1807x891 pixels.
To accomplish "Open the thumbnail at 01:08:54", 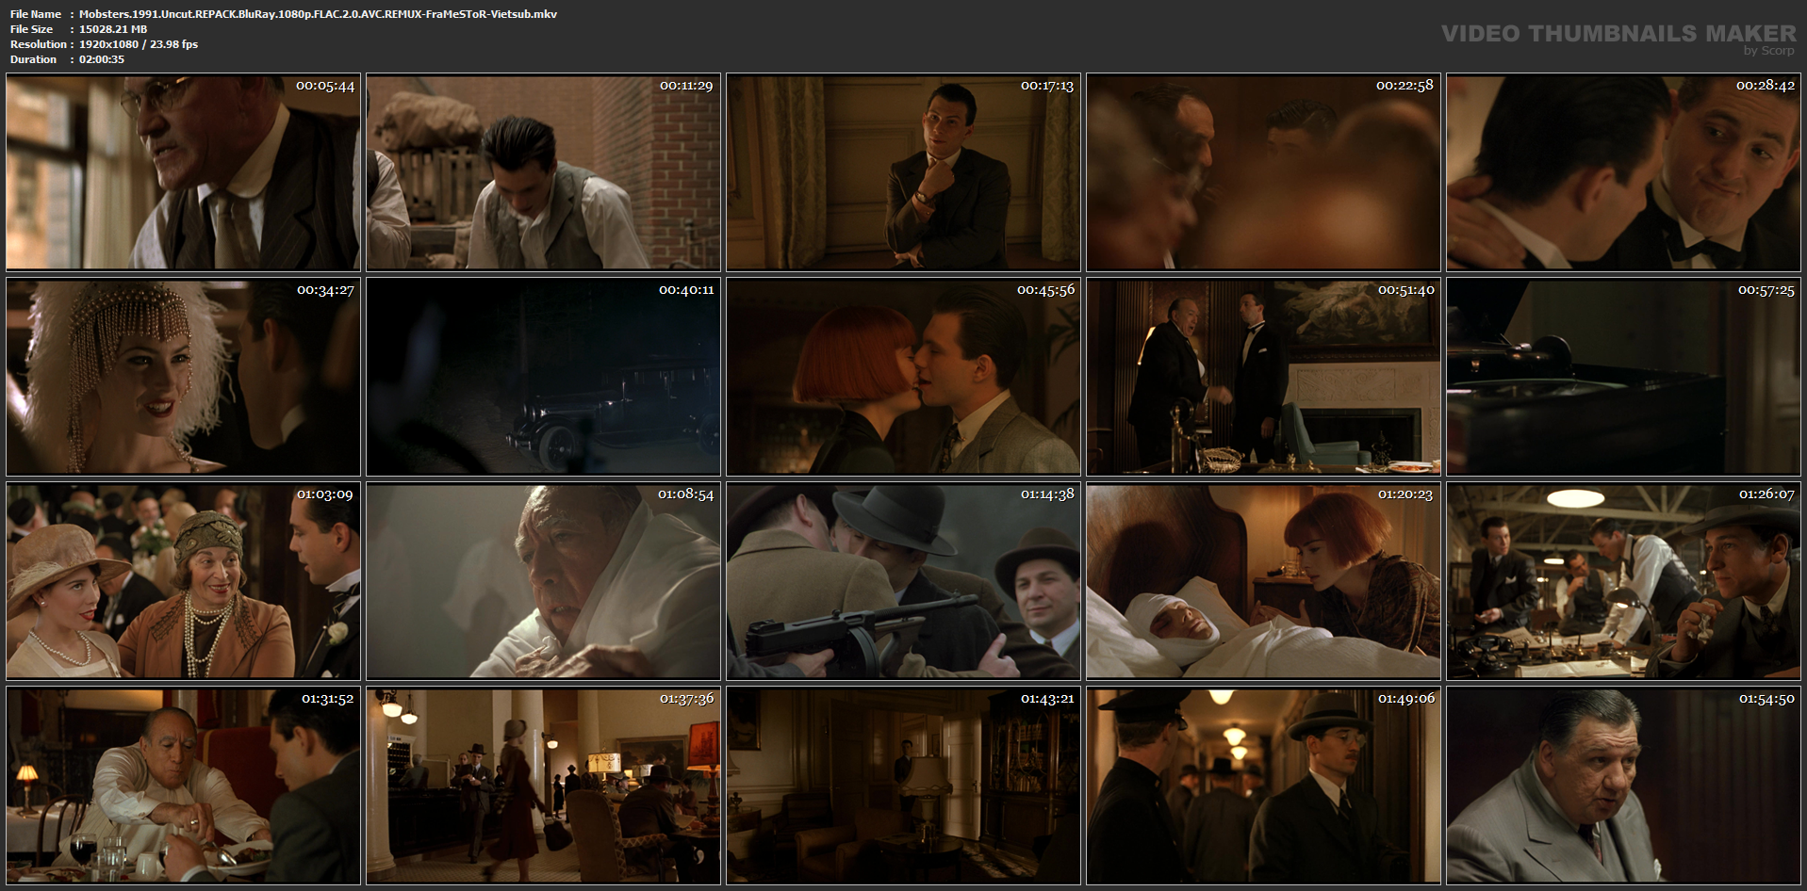I will point(543,581).
